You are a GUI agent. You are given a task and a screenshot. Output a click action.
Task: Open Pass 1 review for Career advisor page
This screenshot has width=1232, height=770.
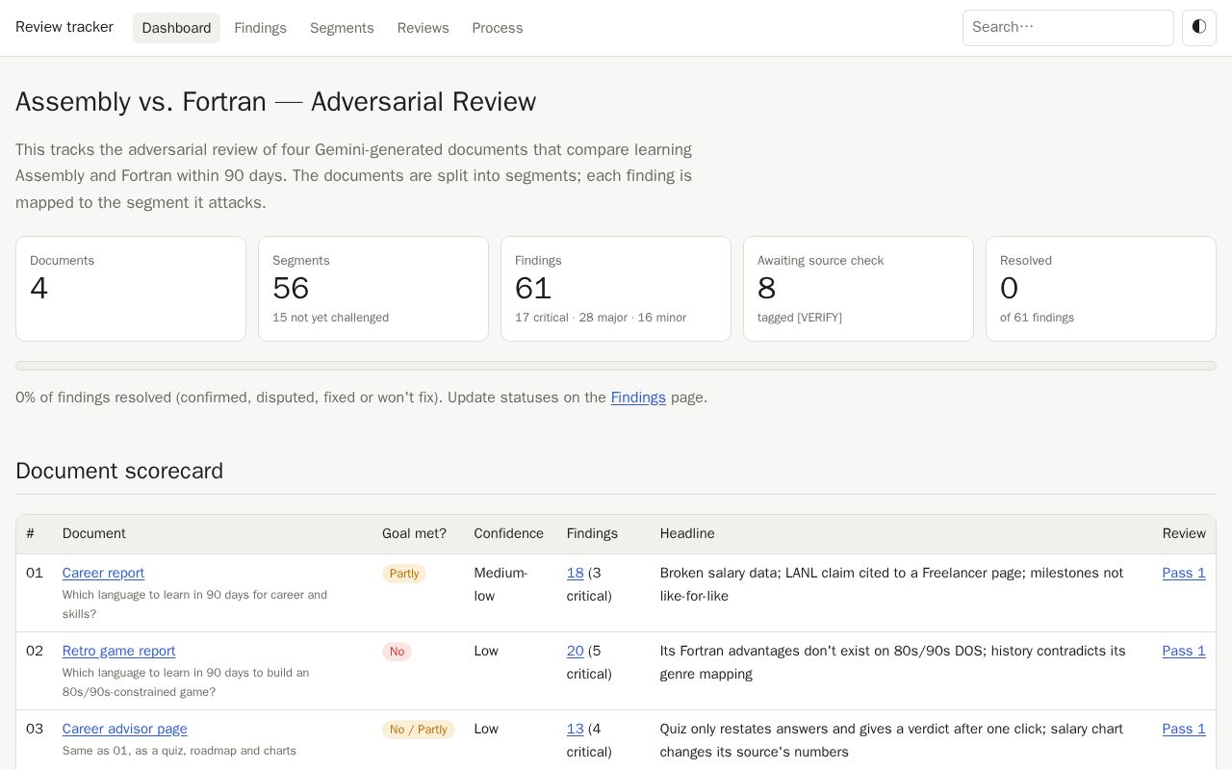pos(1184,729)
